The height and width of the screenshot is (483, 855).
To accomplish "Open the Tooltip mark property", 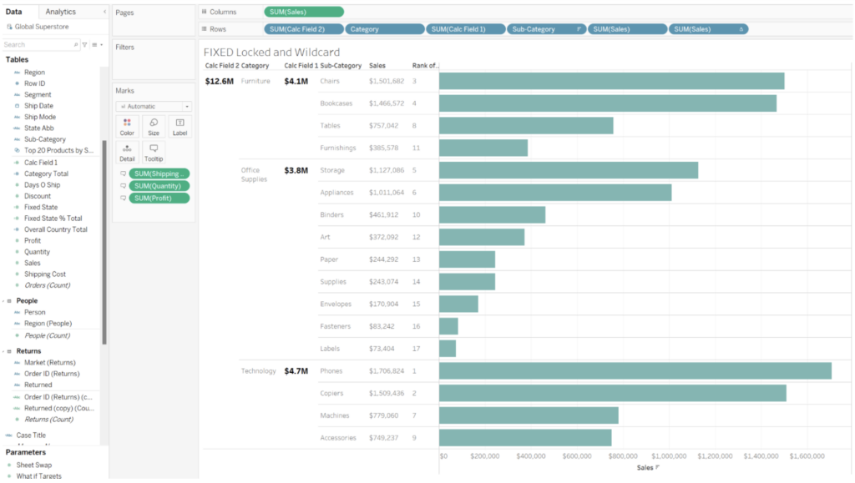I will [x=153, y=152].
